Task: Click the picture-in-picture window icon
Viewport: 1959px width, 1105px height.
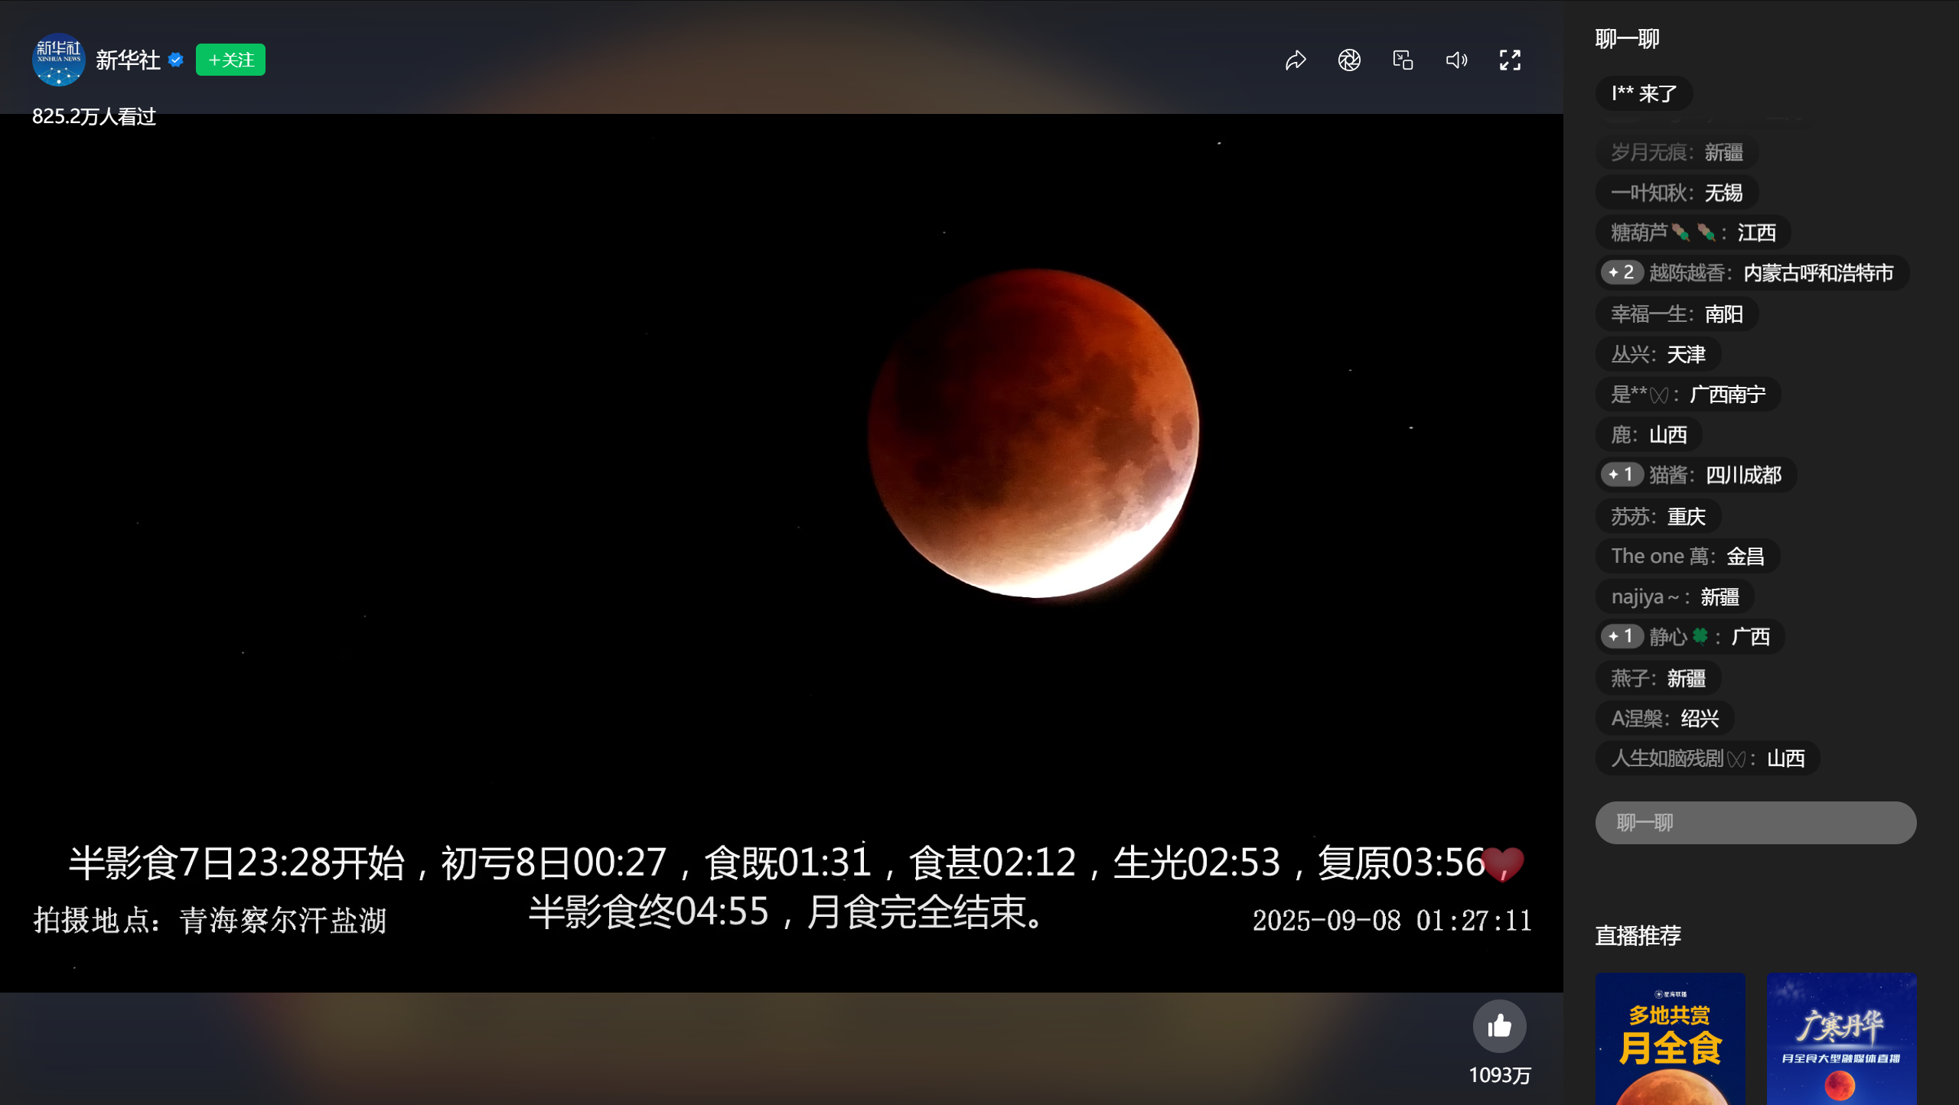Action: click(x=1403, y=60)
